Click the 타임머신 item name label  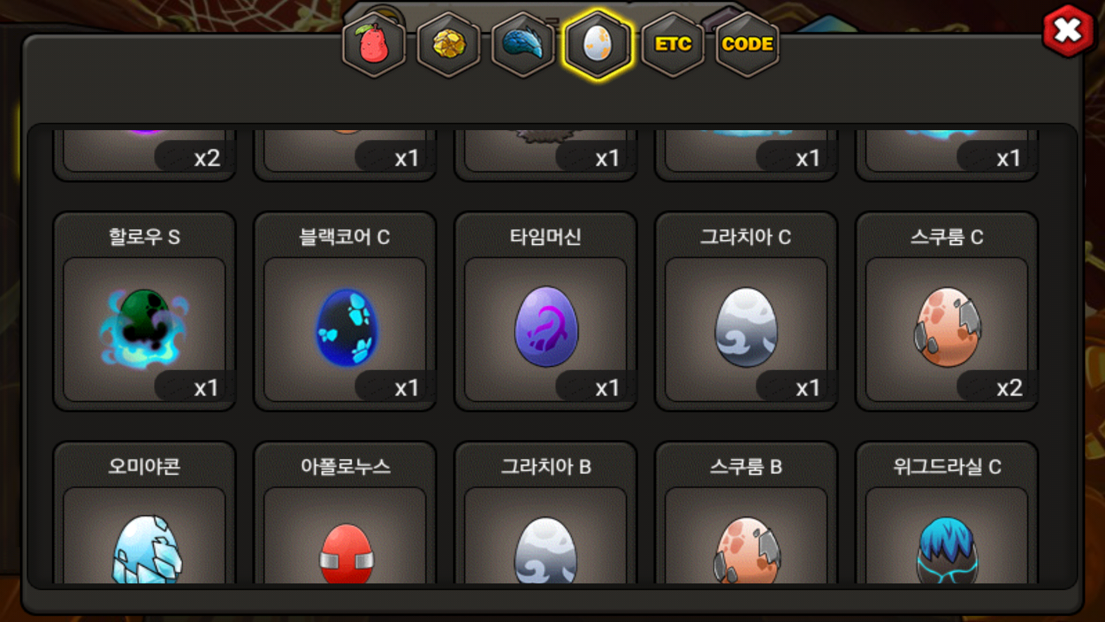tap(546, 237)
